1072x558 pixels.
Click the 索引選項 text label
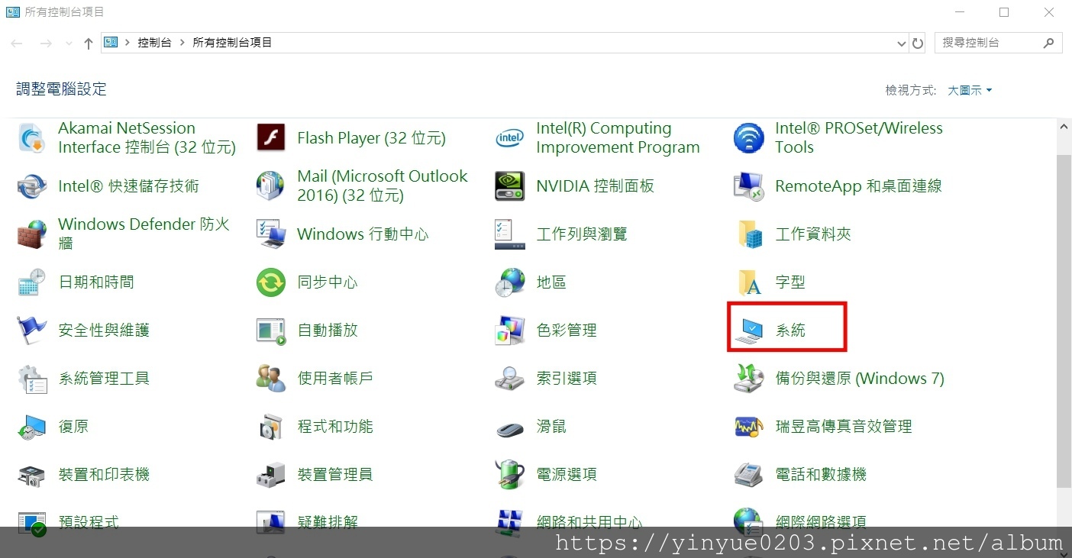coord(567,379)
